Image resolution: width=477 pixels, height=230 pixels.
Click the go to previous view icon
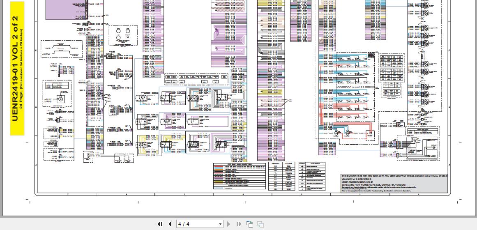[x=250, y=224]
